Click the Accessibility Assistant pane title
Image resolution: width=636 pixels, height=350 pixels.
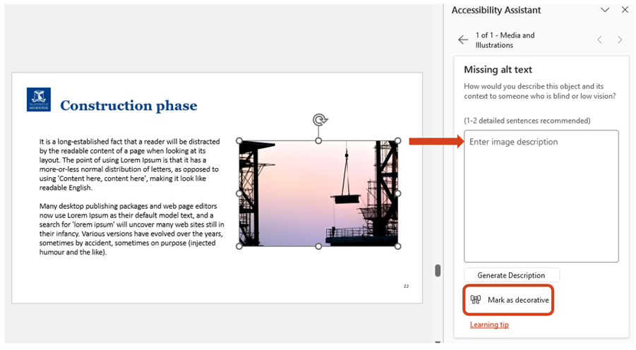pos(496,10)
